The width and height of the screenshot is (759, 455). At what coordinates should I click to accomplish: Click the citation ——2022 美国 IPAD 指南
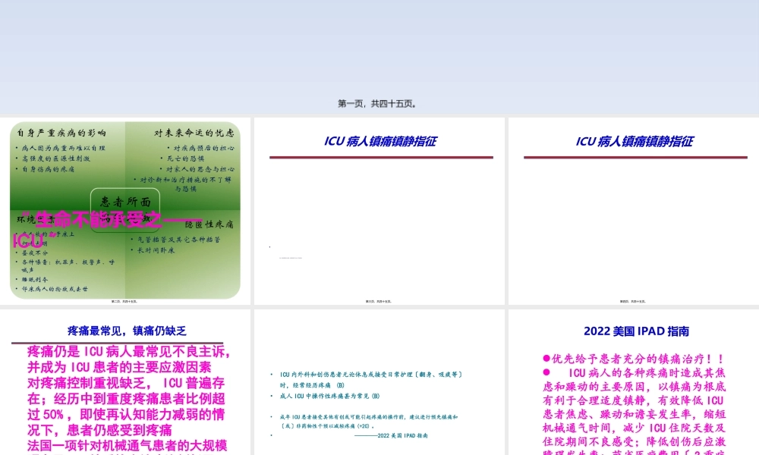(391, 435)
